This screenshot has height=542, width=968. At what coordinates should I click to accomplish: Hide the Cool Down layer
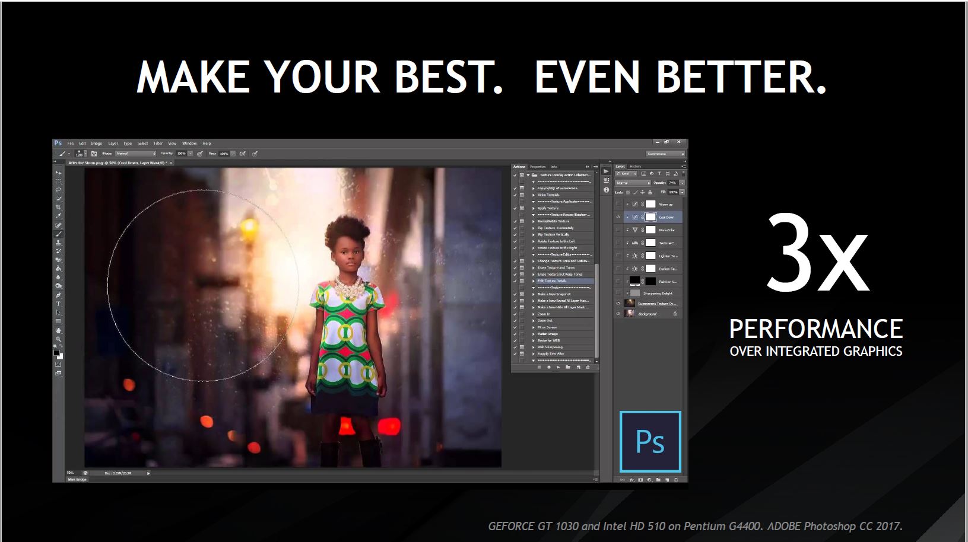[x=618, y=217]
